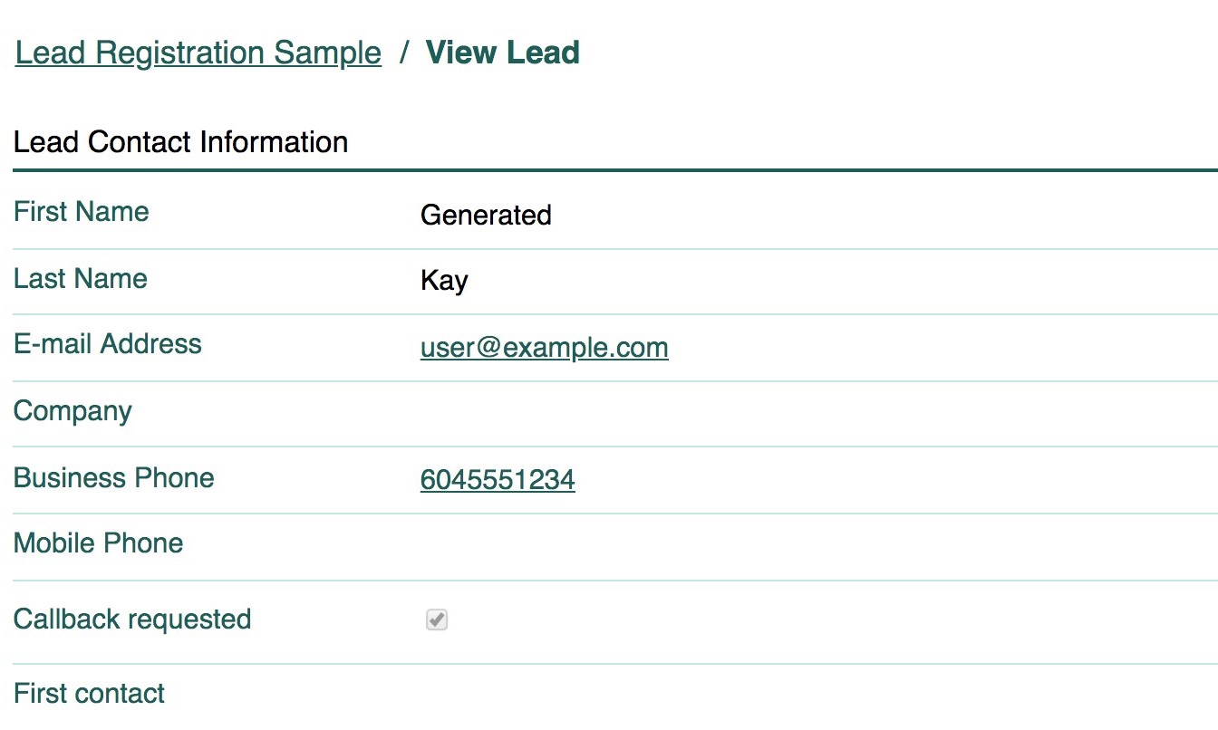This screenshot has height=730, width=1218.
Task: Open the Lead Registration Sample breadcrumb link
Action: [x=198, y=53]
